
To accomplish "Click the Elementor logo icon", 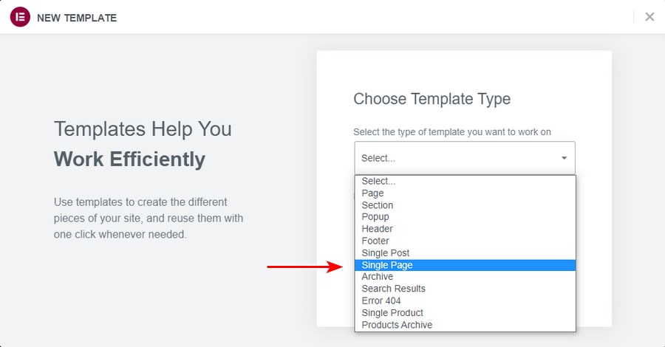I will click(x=20, y=17).
